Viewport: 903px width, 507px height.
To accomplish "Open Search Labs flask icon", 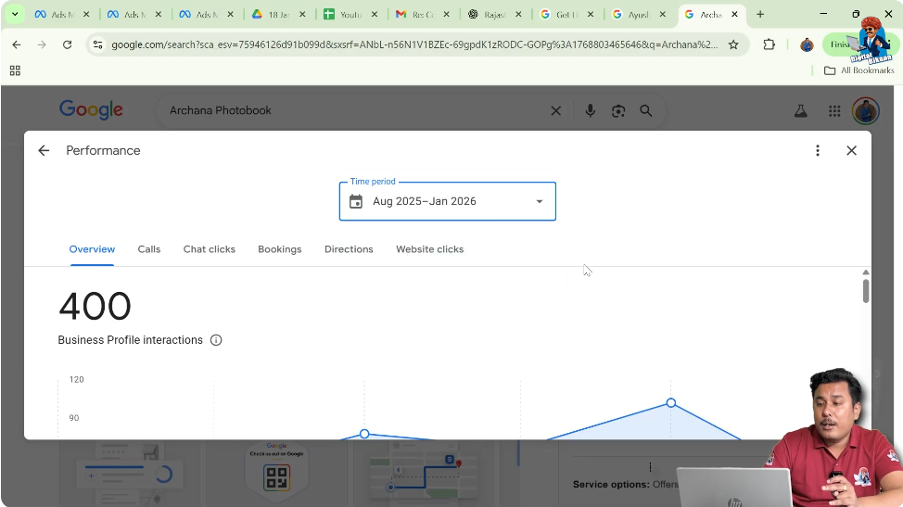I will click(800, 111).
